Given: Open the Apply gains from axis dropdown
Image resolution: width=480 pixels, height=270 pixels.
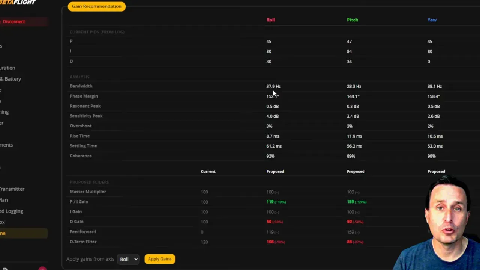Looking at the screenshot, I should click(128, 259).
